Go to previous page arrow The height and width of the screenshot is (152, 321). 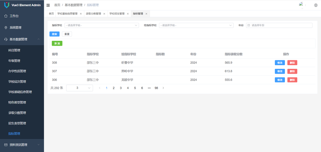(100, 88)
